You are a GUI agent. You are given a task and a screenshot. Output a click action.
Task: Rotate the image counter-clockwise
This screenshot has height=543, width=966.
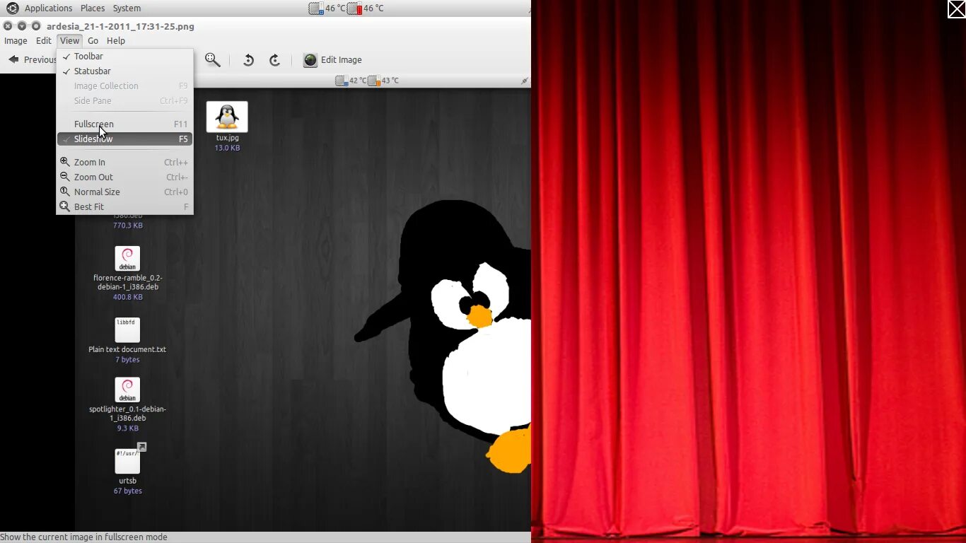pos(248,60)
